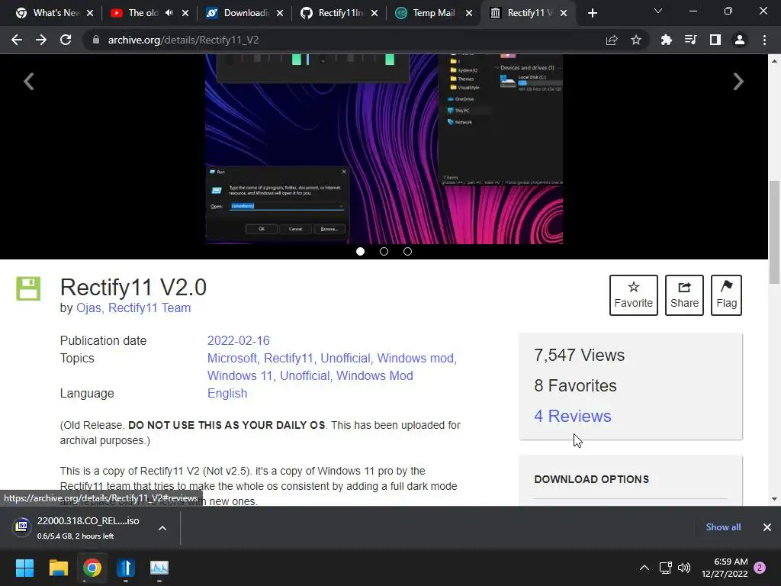This screenshot has height=586, width=781.
Task: Click the Rectify11 screenshot preview image
Action: 384,149
